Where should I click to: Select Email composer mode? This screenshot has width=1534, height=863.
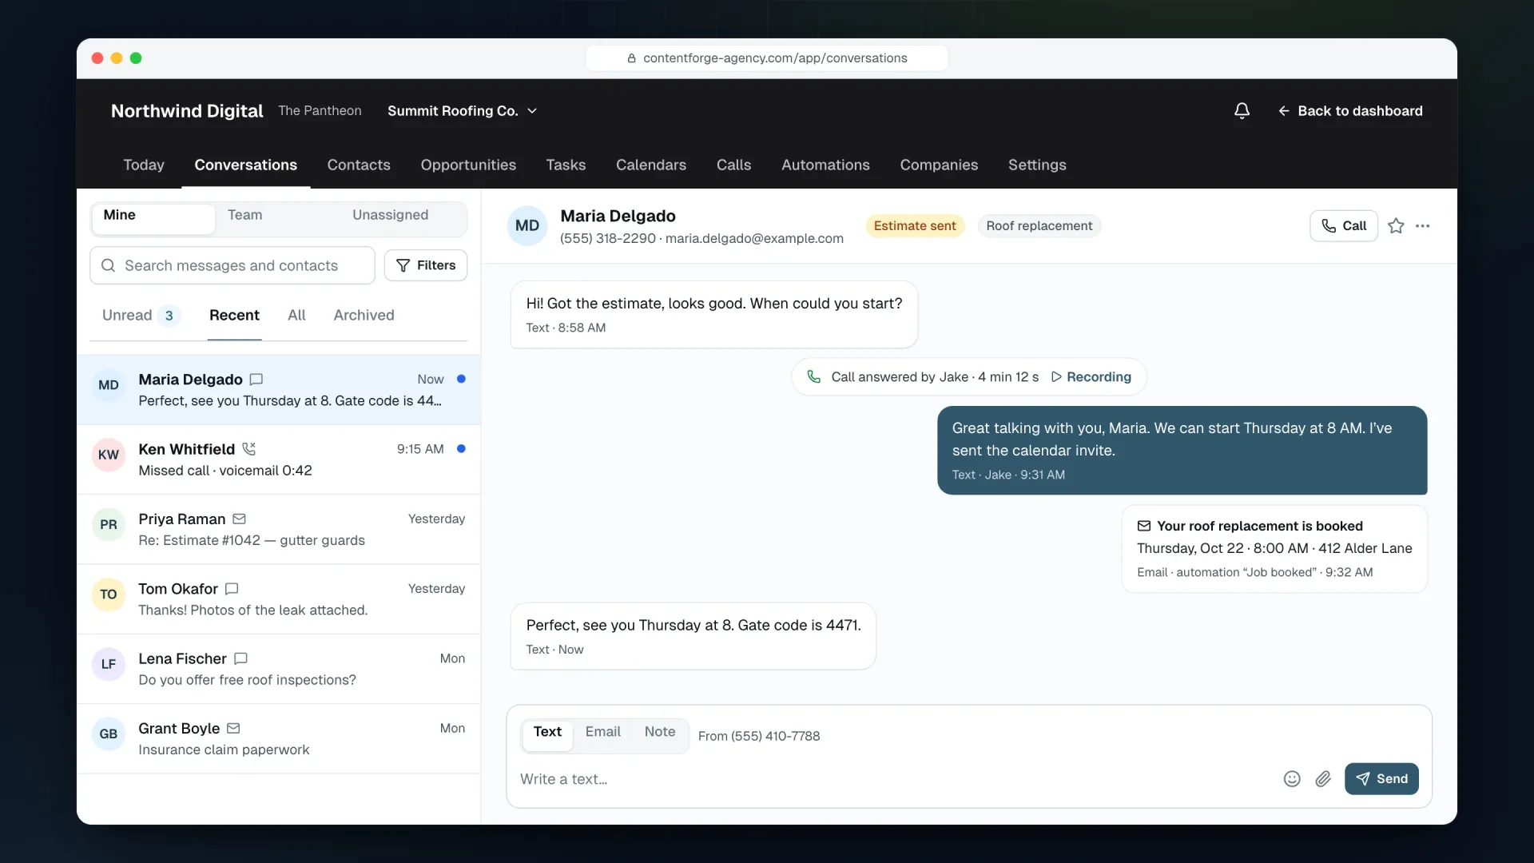(602, 732)
